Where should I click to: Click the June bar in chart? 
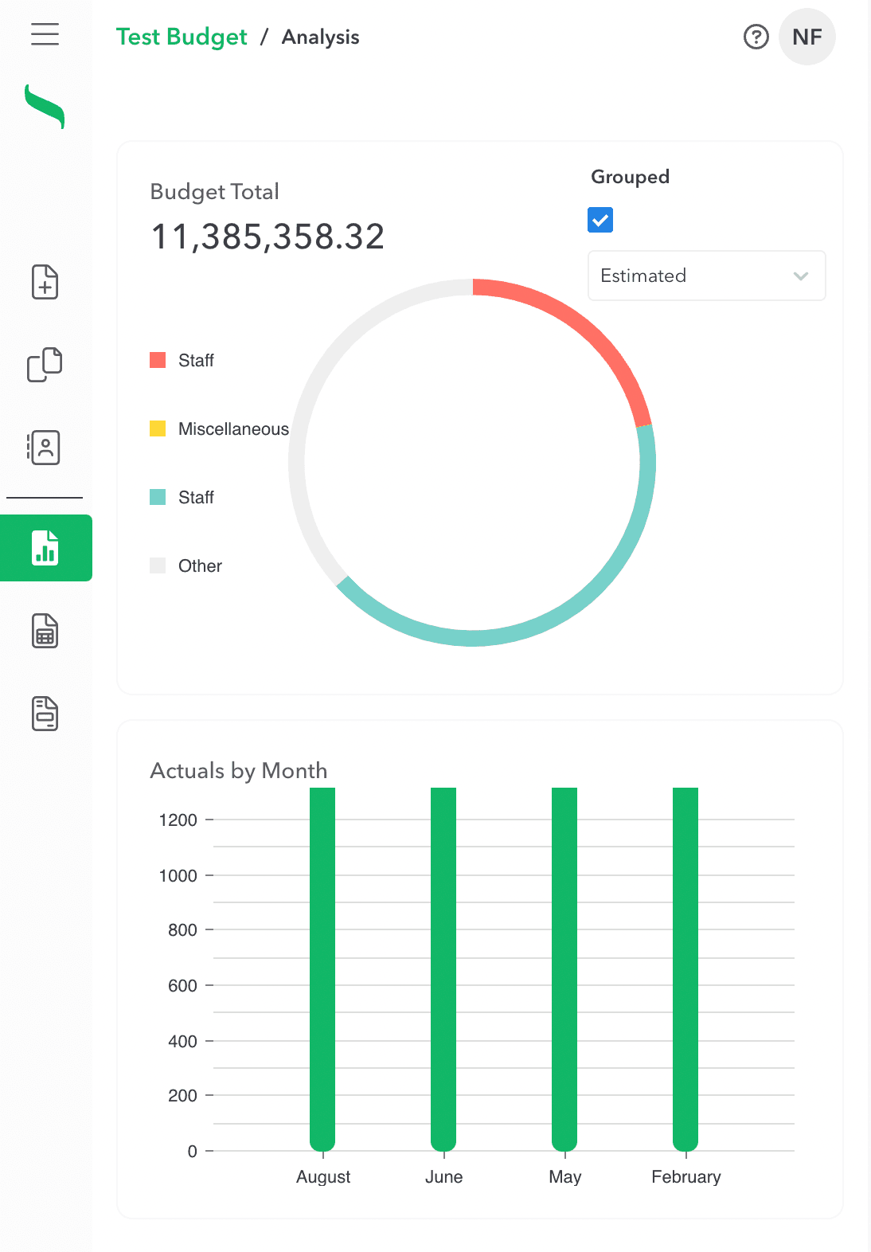[443, 968]
